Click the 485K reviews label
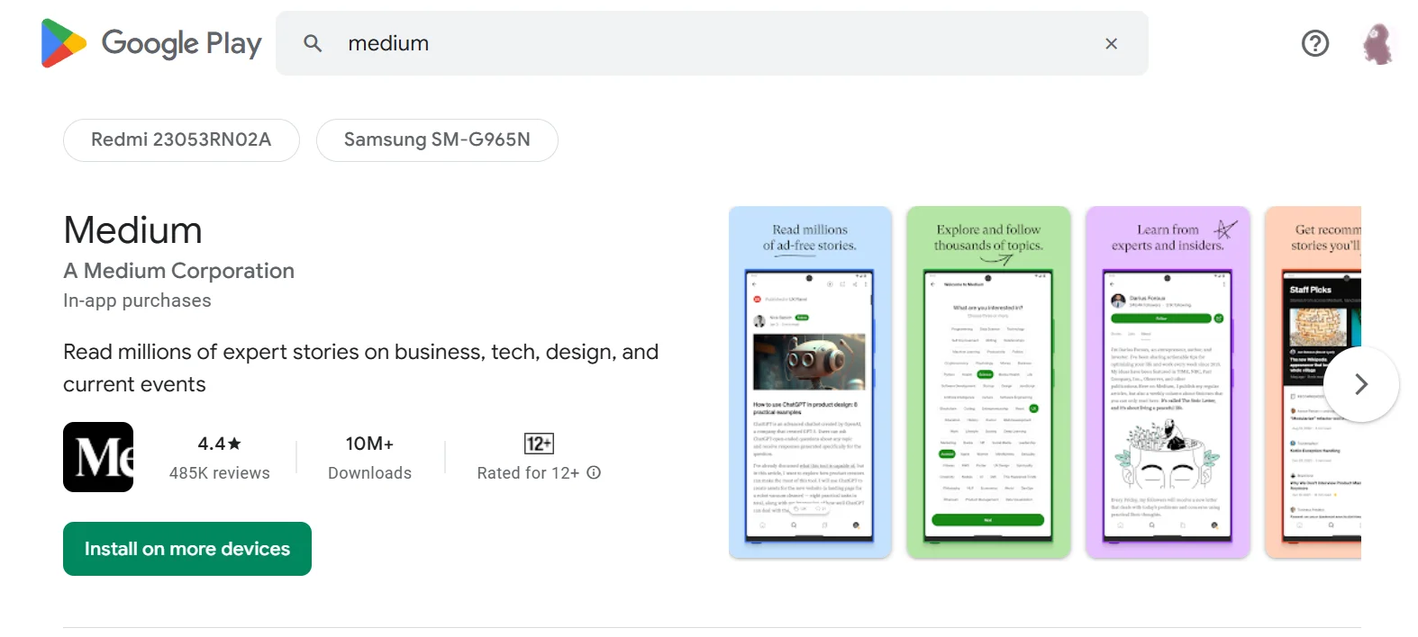The image size is (1418, 637). [x=220, y=473]
